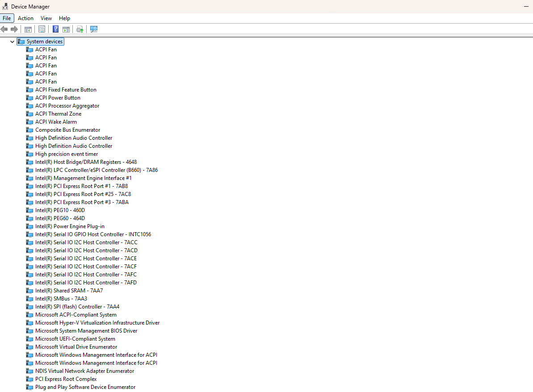Toggle the Show/Hide Console Tree icon
Viewport: 533px width, 392px height.
(x=28, y=29)
